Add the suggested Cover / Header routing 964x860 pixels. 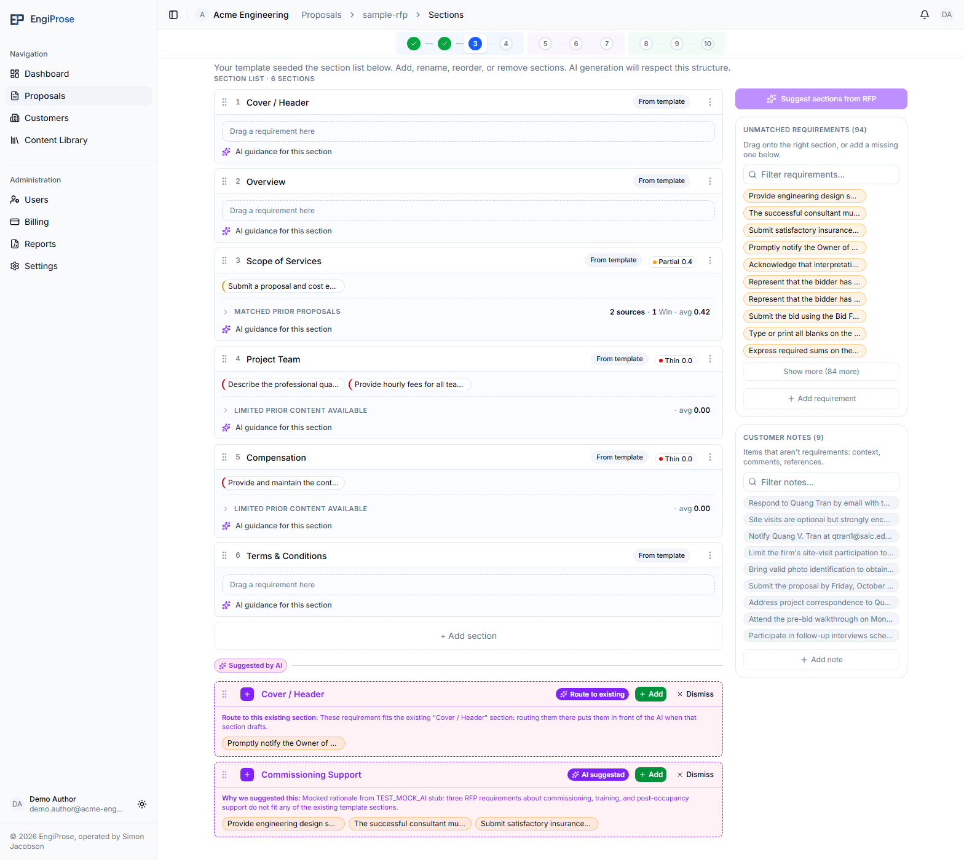point(650,694)
